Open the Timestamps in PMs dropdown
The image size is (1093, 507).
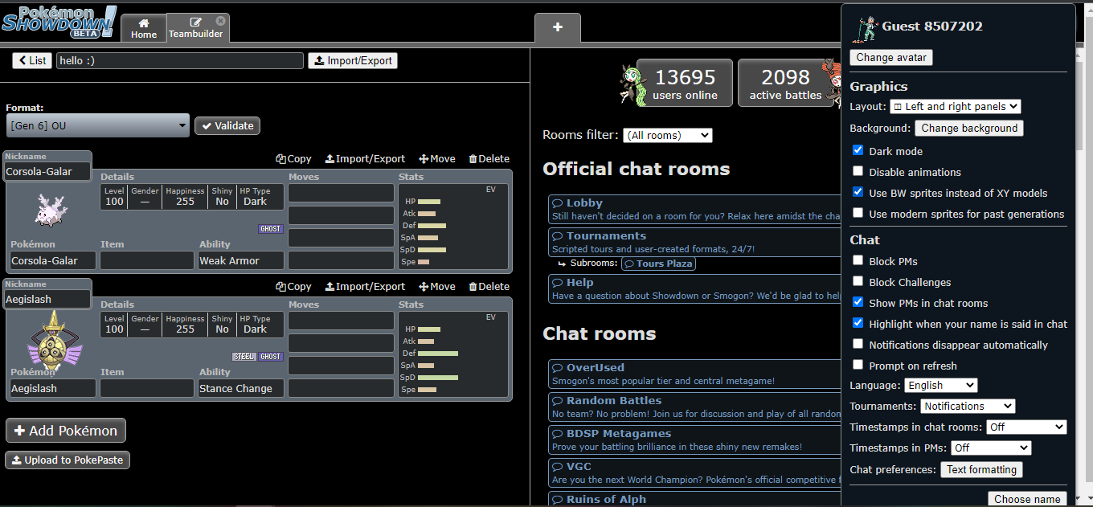pyautogui.click(x=991, y=448)
